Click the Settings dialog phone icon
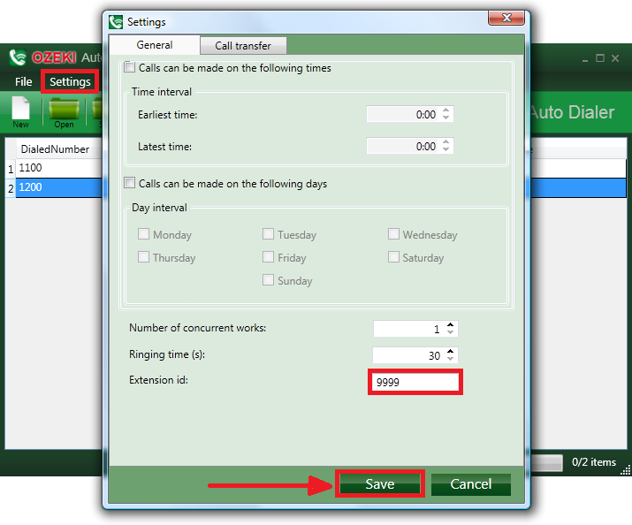 point(116,22)
